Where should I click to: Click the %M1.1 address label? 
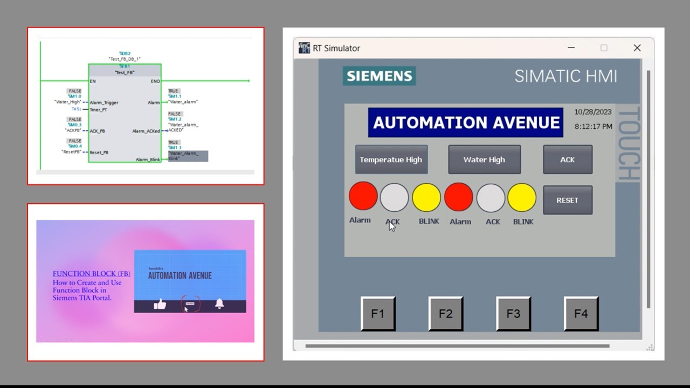tap(175, 96)
